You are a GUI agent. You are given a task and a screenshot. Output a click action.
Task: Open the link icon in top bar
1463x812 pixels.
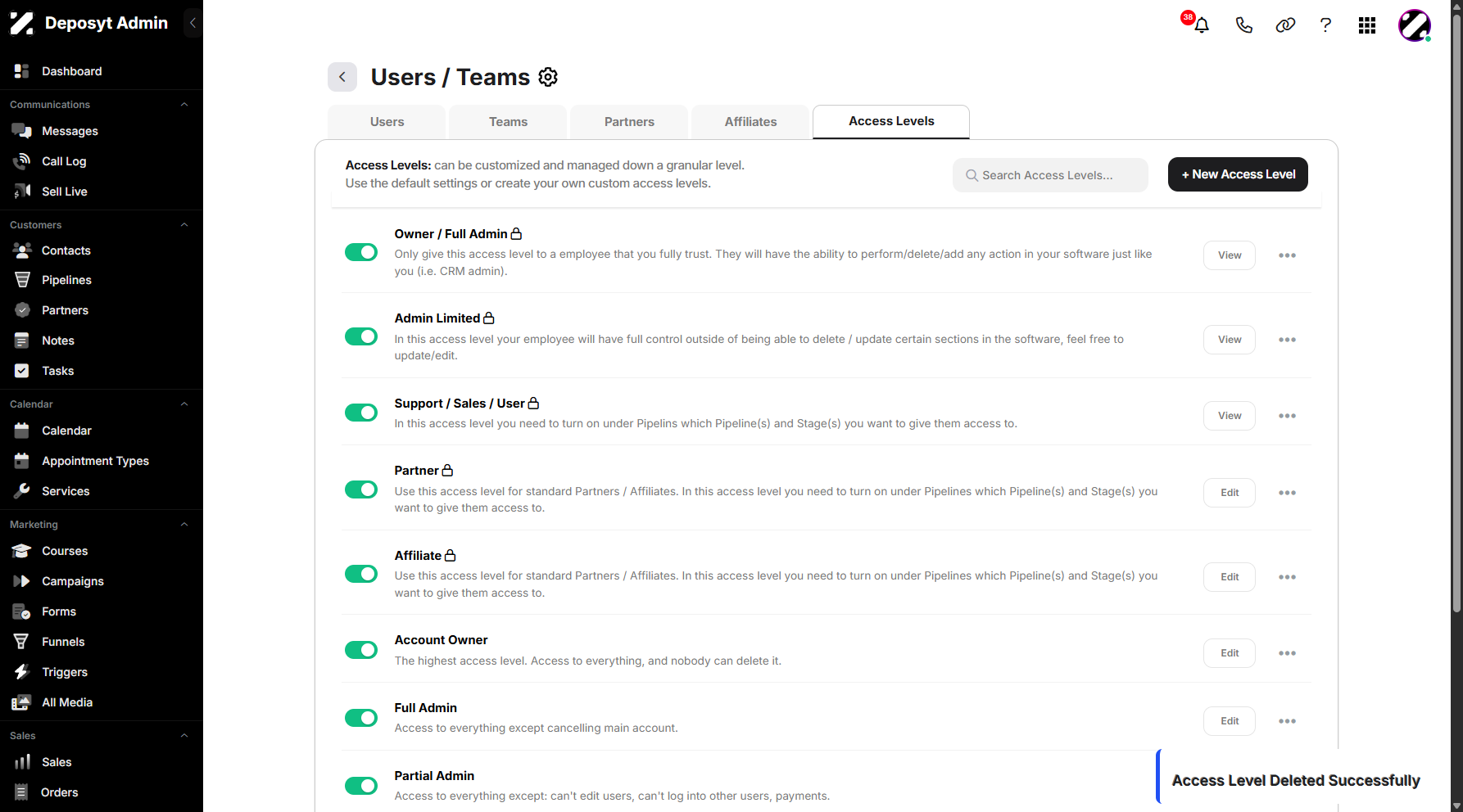coord(1285,25)
